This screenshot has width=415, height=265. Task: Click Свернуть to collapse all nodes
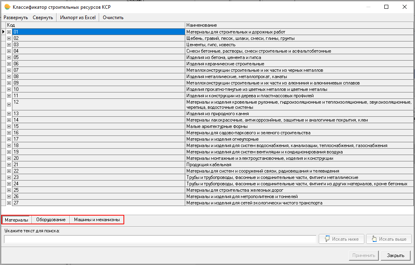pos(43,18)
